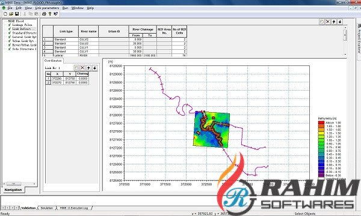Viewport: 361px width, 216px height.
Task: Add a new coordinate point row
Action: [76, 68]
